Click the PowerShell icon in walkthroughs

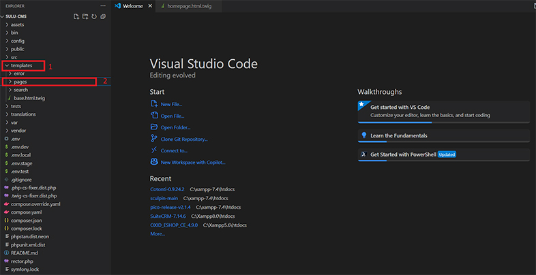click(363, 155)
